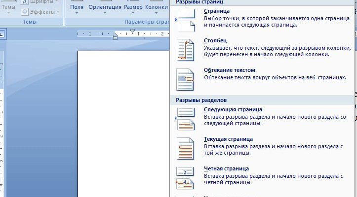Screen dimensions: 357x197
Task: Open the Размер page size dropdown
Action: click(x=133, y=8)
